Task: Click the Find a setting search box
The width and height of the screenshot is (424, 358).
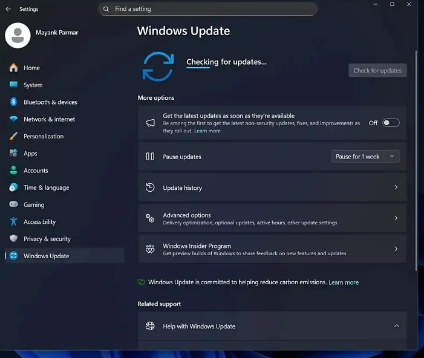Action: pyautogui.click(x=207, y=9)
